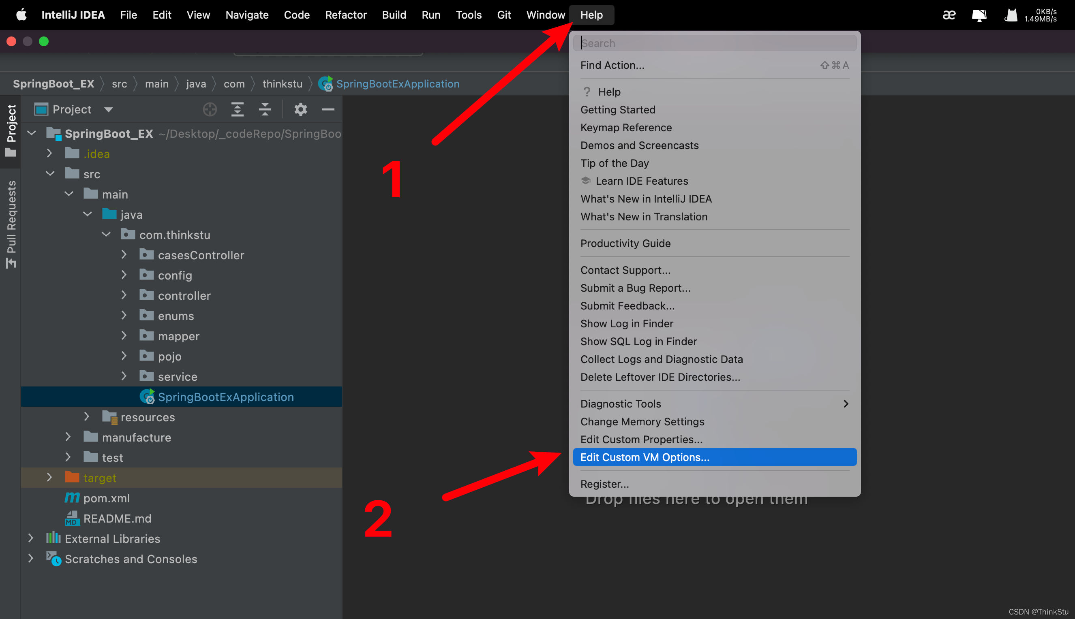
Task: Choose Edit Custom Properties
Action: click(x=714, y=439)
